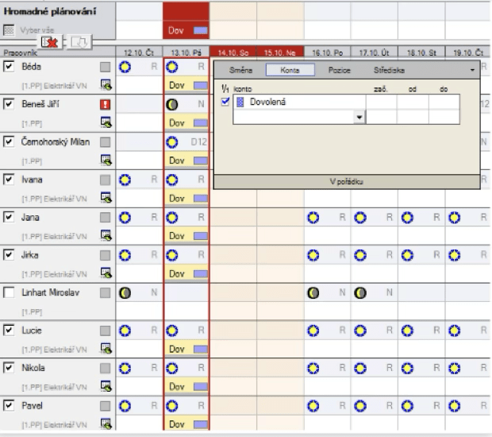Viewport: 492px width, 437px height.
Task: Uncheck the Lucie worker checkbox
Action: click(9, 331)
